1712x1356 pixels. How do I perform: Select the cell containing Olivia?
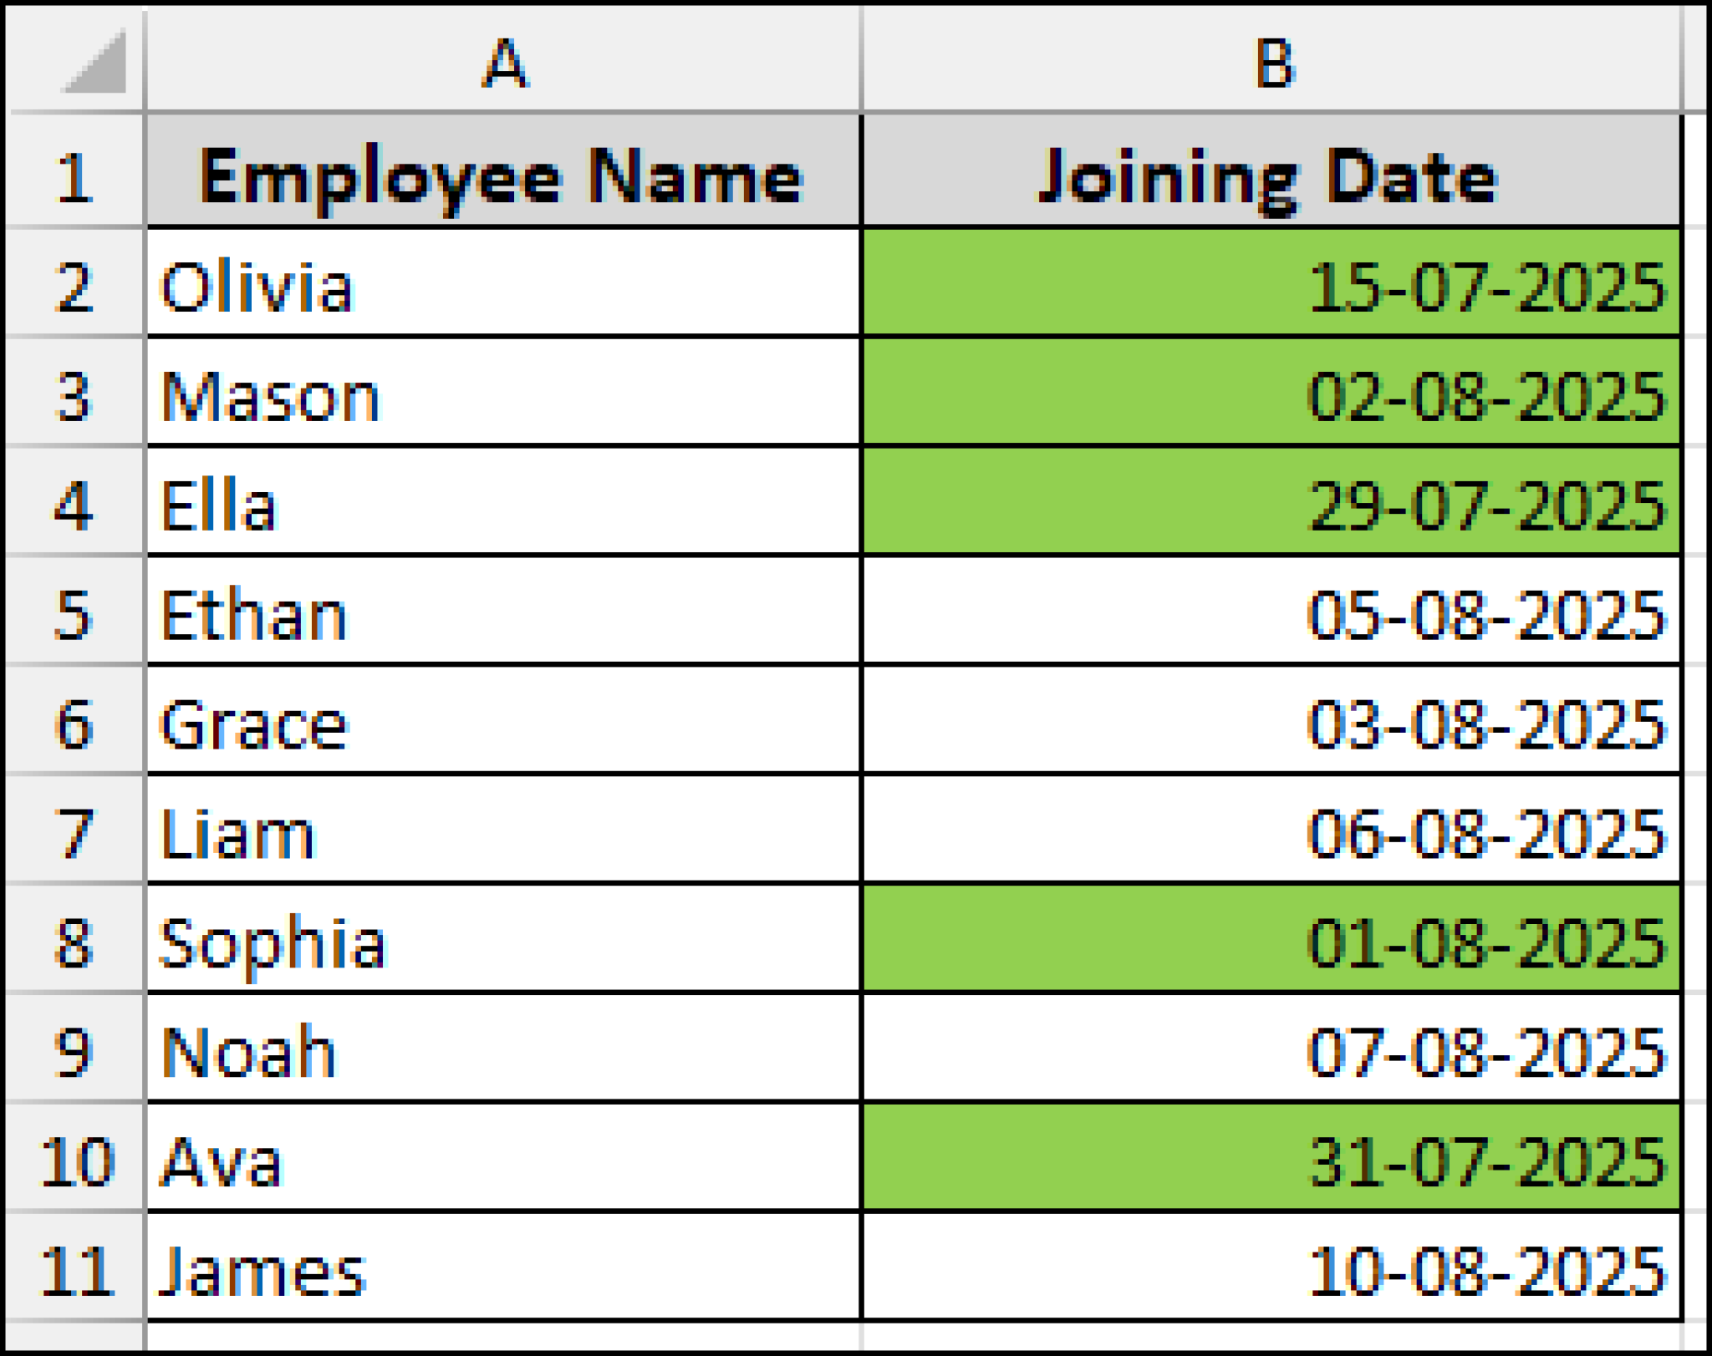click(x=502, y=284)
